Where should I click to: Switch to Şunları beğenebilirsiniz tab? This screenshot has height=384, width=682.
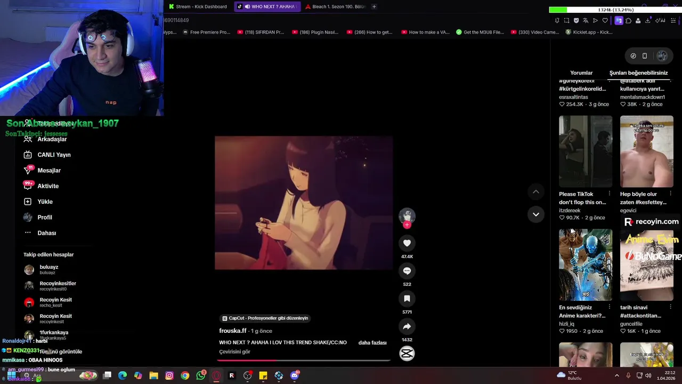point(638,73)
